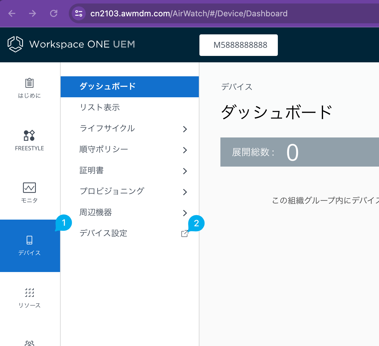Click the ダッシュボード page heading
The image size is (379, 346).
(x=277, y=112)
